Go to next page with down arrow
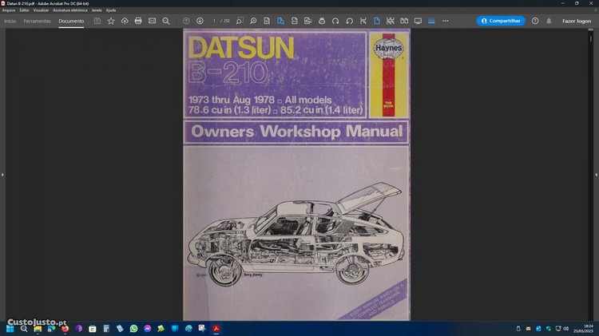Image resolution: width=599 pixels, height=336 pixels. tap(200, 21)
